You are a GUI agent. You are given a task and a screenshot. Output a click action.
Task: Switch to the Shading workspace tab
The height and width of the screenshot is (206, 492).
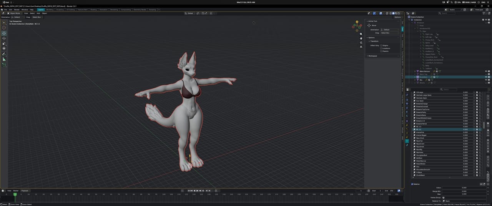click(93, 10)
